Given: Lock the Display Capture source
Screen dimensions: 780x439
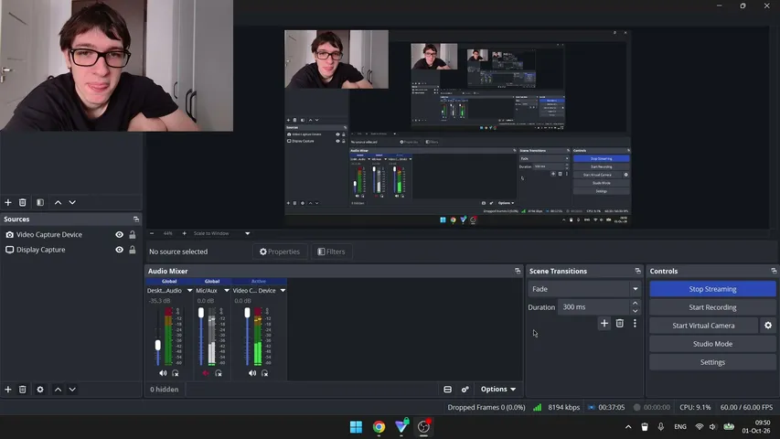Looking at the screenshot, I should 133,250.
